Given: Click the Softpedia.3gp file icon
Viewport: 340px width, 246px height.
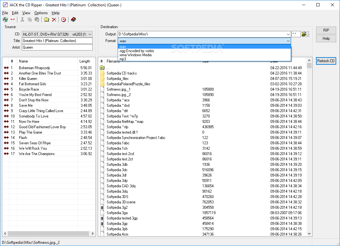Looking at the screenshot, I should [x=102, y=223].
